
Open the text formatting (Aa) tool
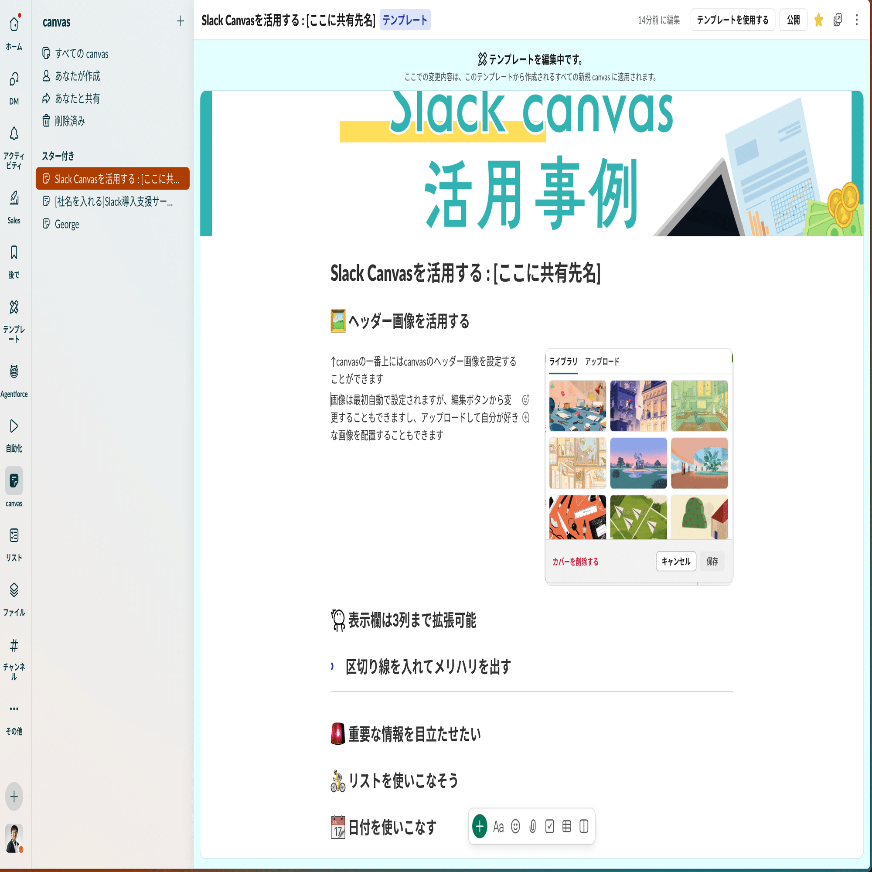(498, 826)
